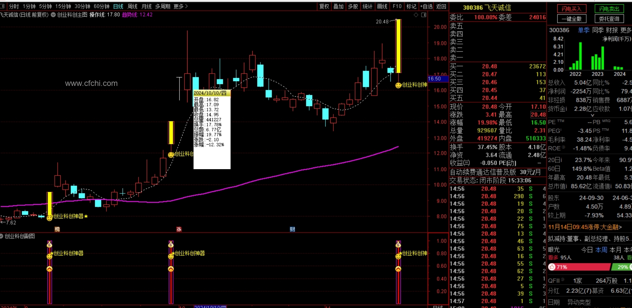
Task: Select the 本周 tab in 眼光 panel
Action: click(601, 250)
